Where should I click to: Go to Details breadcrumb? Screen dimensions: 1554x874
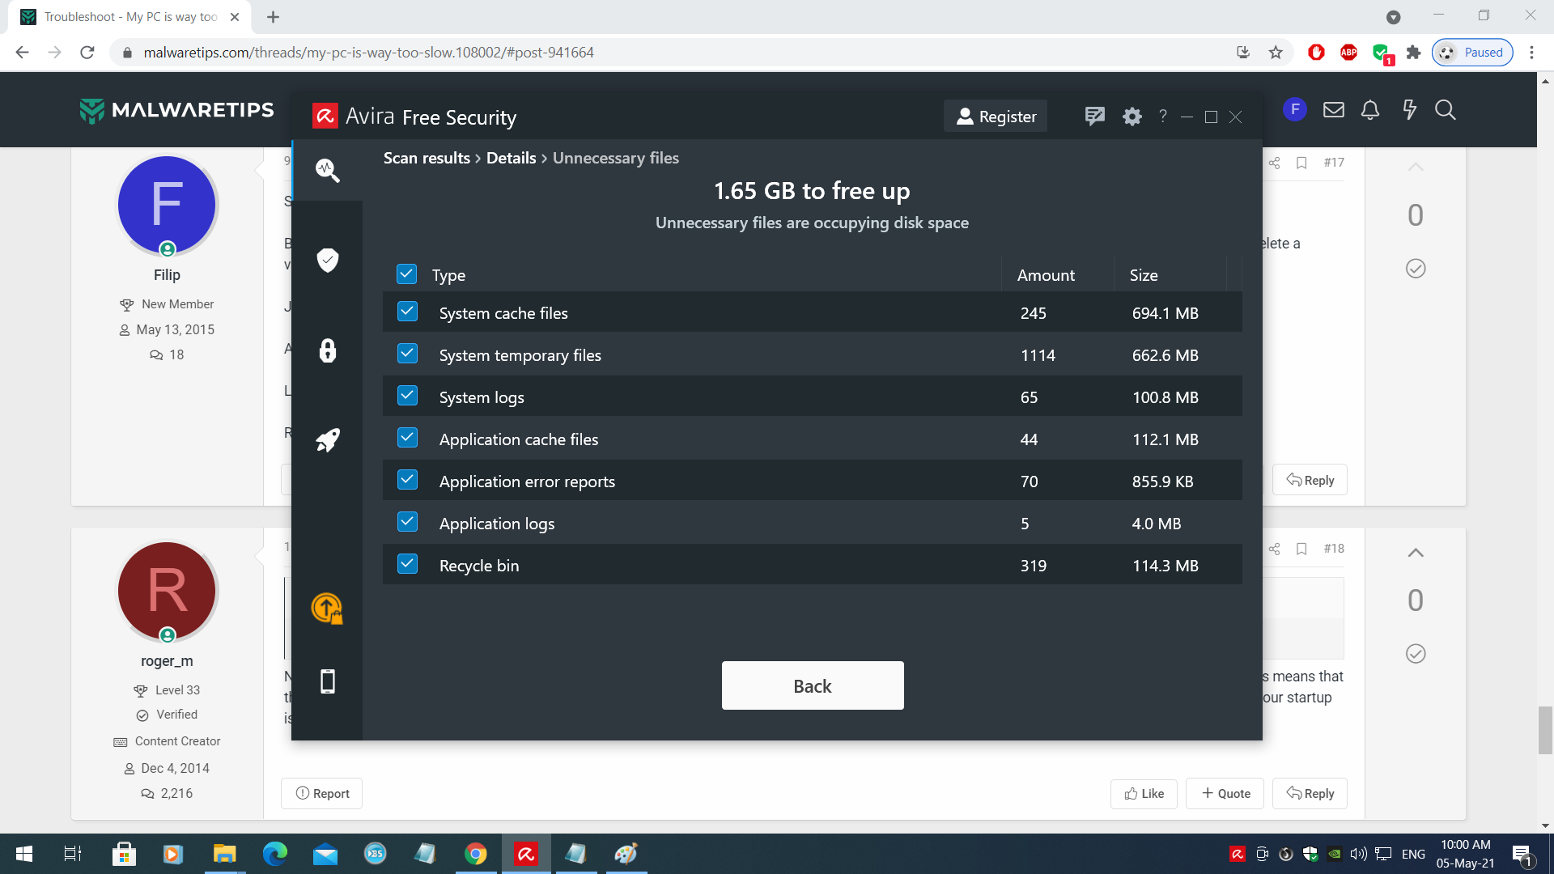[x=511, y=158]
